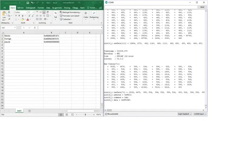Activate the Format Painter brush

[9, 19]
